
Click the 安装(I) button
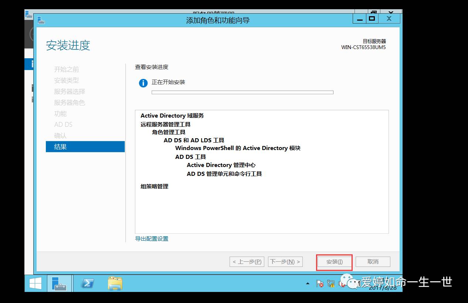[x=335, y=262]
